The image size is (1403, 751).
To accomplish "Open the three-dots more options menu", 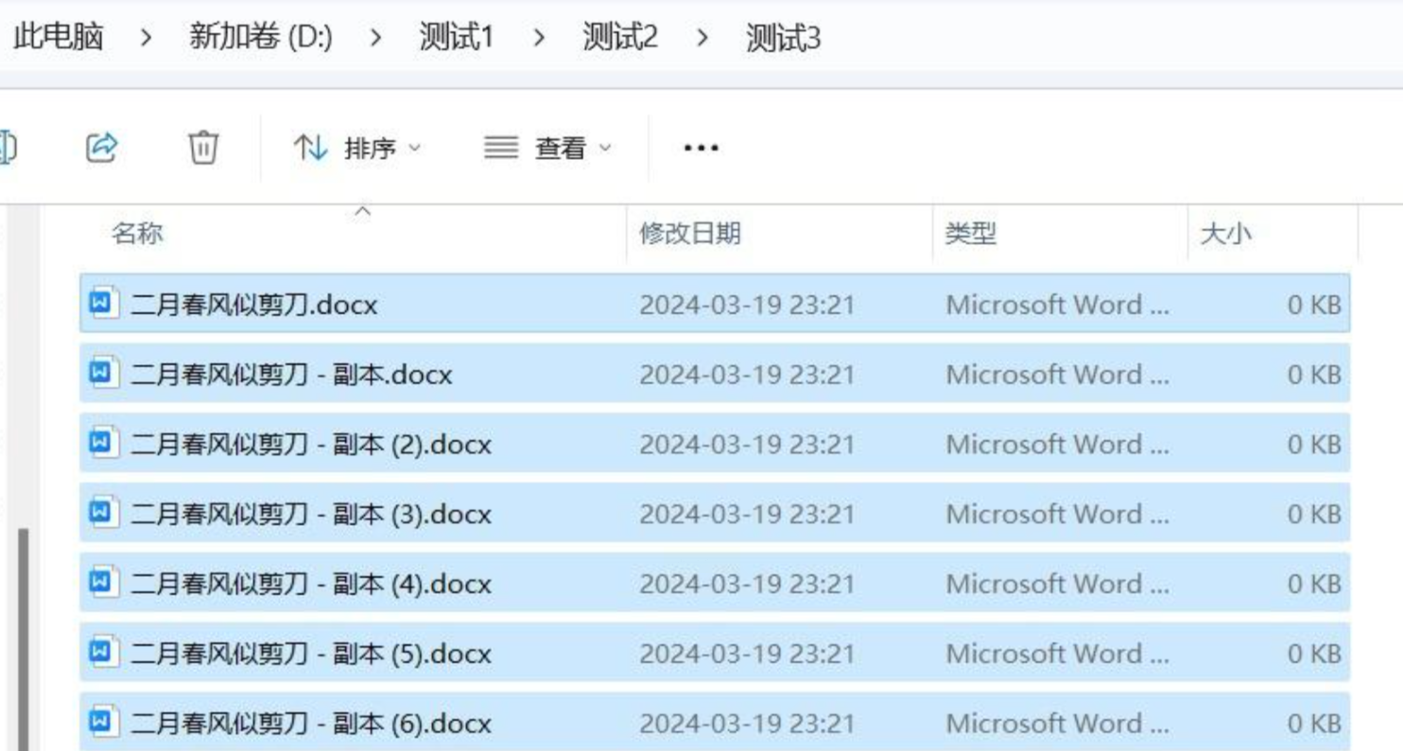I will tap(701, 148).
